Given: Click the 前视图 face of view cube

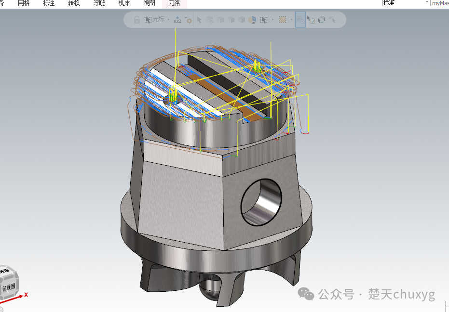Looking at the screenshot, I should click(9, 287).
